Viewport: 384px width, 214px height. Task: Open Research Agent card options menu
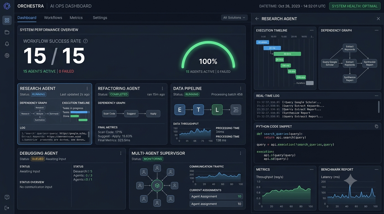pos(87,88)
